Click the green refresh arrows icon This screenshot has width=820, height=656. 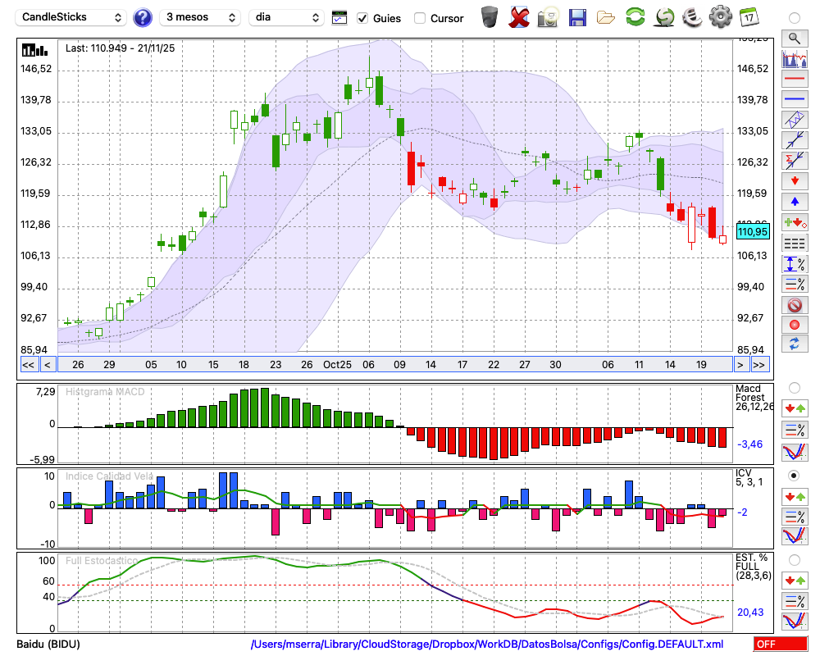(x=635, y=17)
